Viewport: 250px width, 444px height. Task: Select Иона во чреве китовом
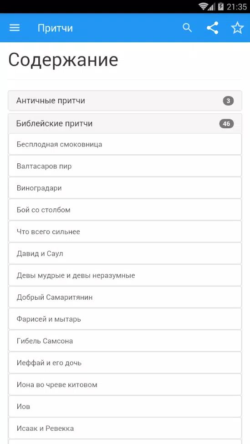tap(125, 384)
